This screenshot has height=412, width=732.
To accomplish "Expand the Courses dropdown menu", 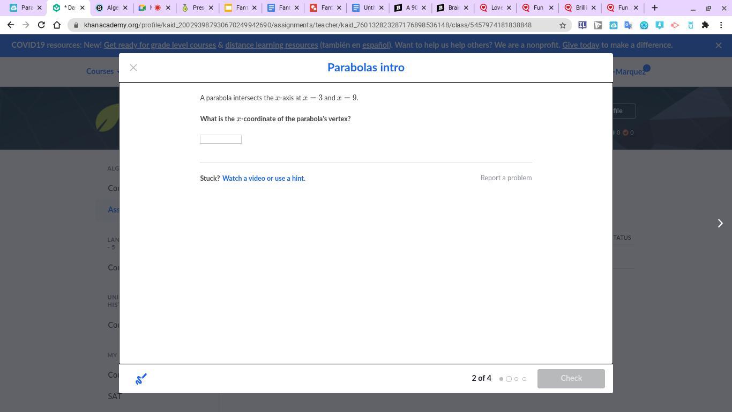I will pyautogui.click(x=102, y=71).
